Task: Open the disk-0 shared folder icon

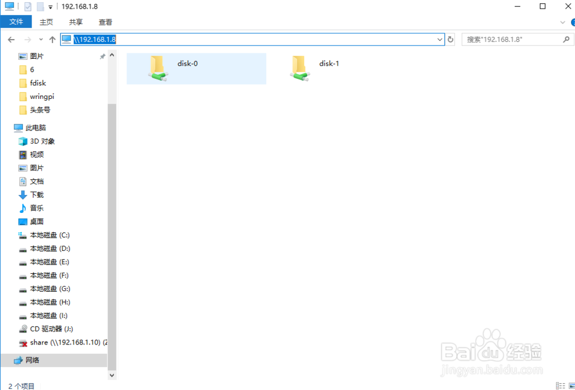Action: (x=159, y=68)
